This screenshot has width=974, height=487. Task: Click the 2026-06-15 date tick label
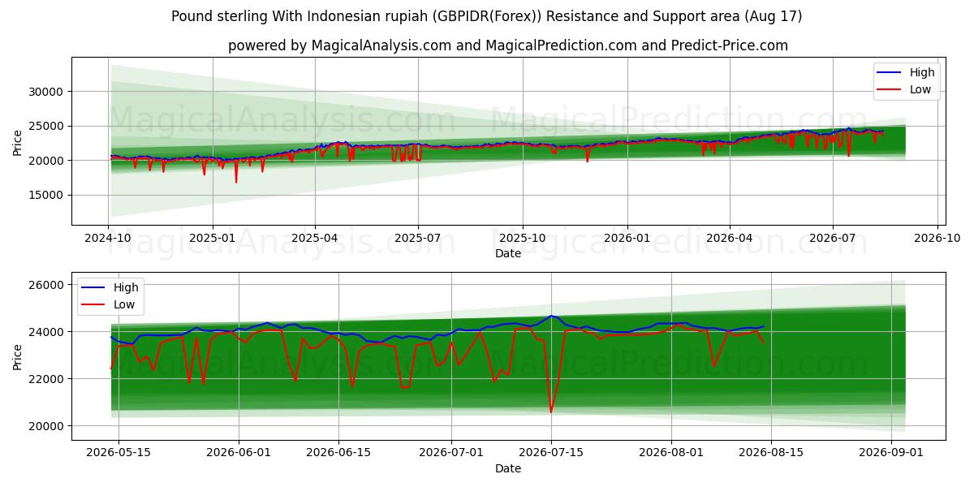(338, 454)
